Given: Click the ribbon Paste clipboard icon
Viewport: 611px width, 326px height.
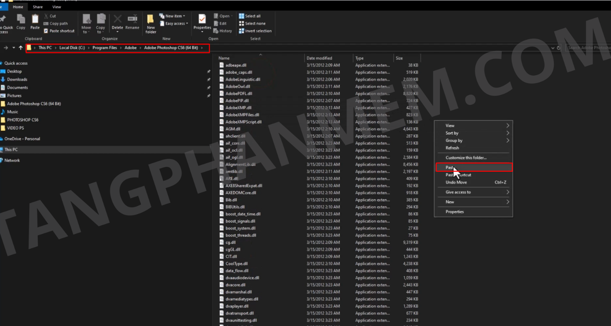Looking at the screenshot, I should [35, 22].
